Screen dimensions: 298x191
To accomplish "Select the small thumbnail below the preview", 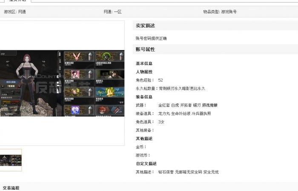I will [x=11, y=160].
